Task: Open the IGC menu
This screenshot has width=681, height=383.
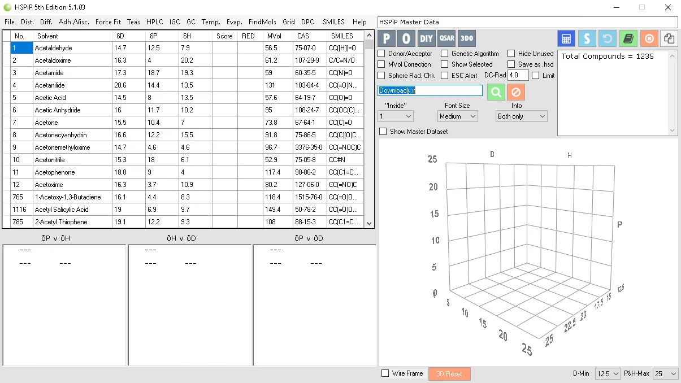Action: pos(175,22)
